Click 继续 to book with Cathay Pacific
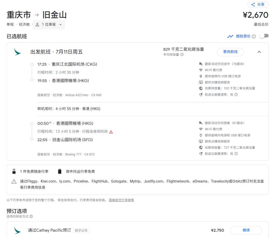This screenshot has height=238, width=280. (x=246, y=230)
